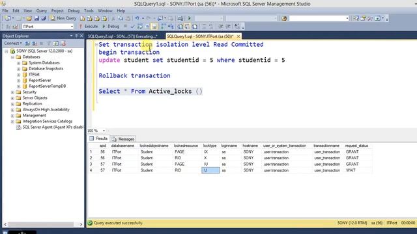Click the Disconnect icon in Object Explorer
Screen dimensions: 417x234
point(35,44)
